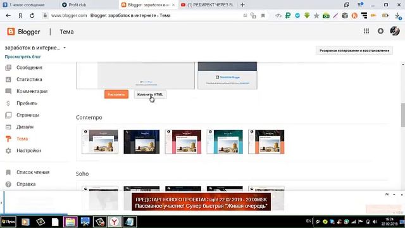405x228 pixels.
Task: Select the teal Contempo theme thumbnail
Action: tap(225, 142)
